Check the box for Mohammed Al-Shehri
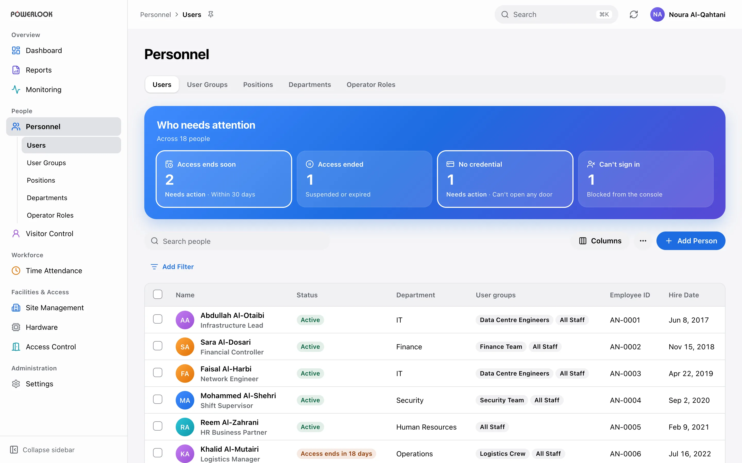 158,399
